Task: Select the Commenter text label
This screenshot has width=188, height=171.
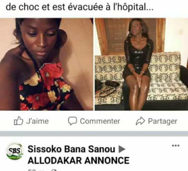Action: point(100,121)
